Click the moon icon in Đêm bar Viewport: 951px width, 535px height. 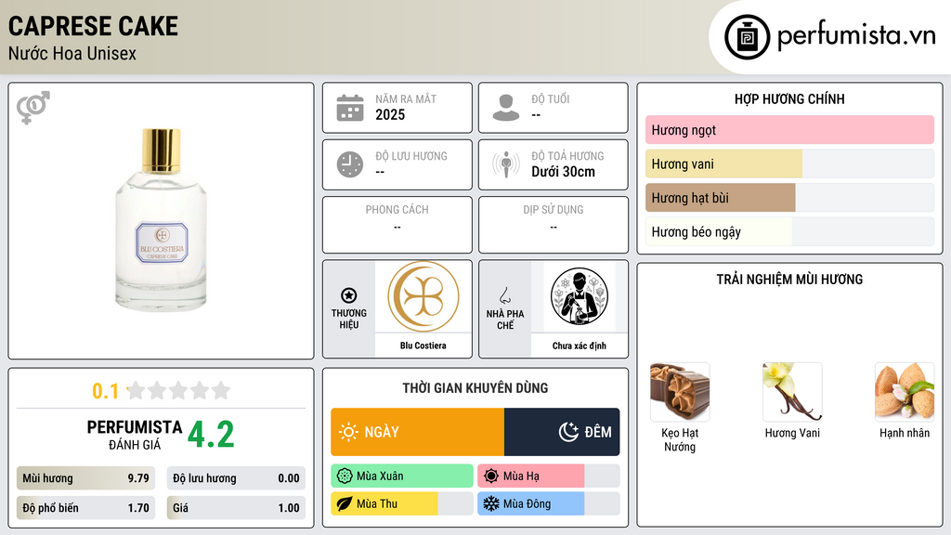[568, 432]
